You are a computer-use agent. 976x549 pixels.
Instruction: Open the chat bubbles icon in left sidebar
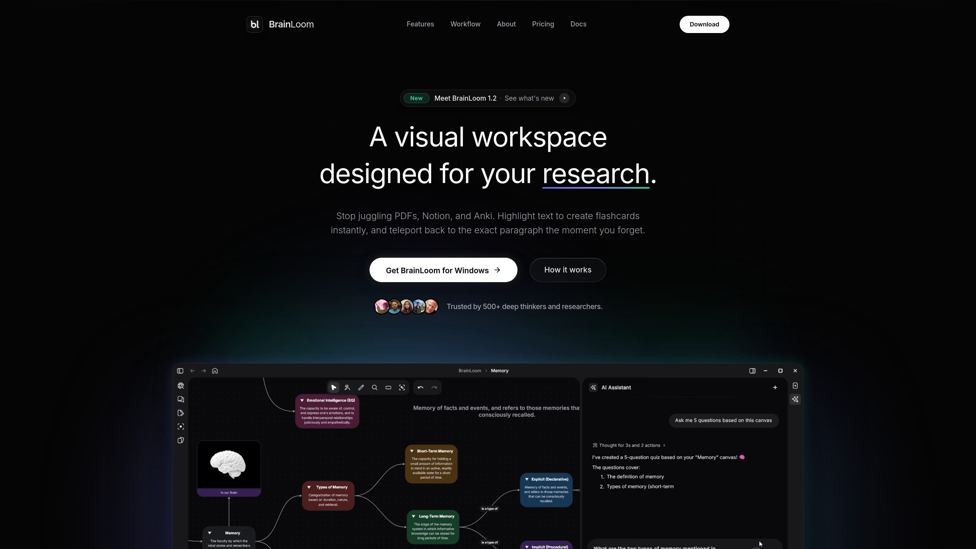181,399
